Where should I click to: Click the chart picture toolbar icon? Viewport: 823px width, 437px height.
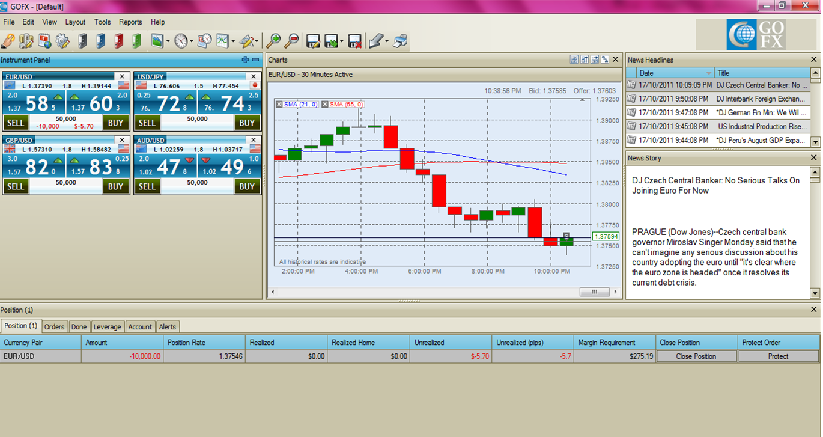(157, 41)
